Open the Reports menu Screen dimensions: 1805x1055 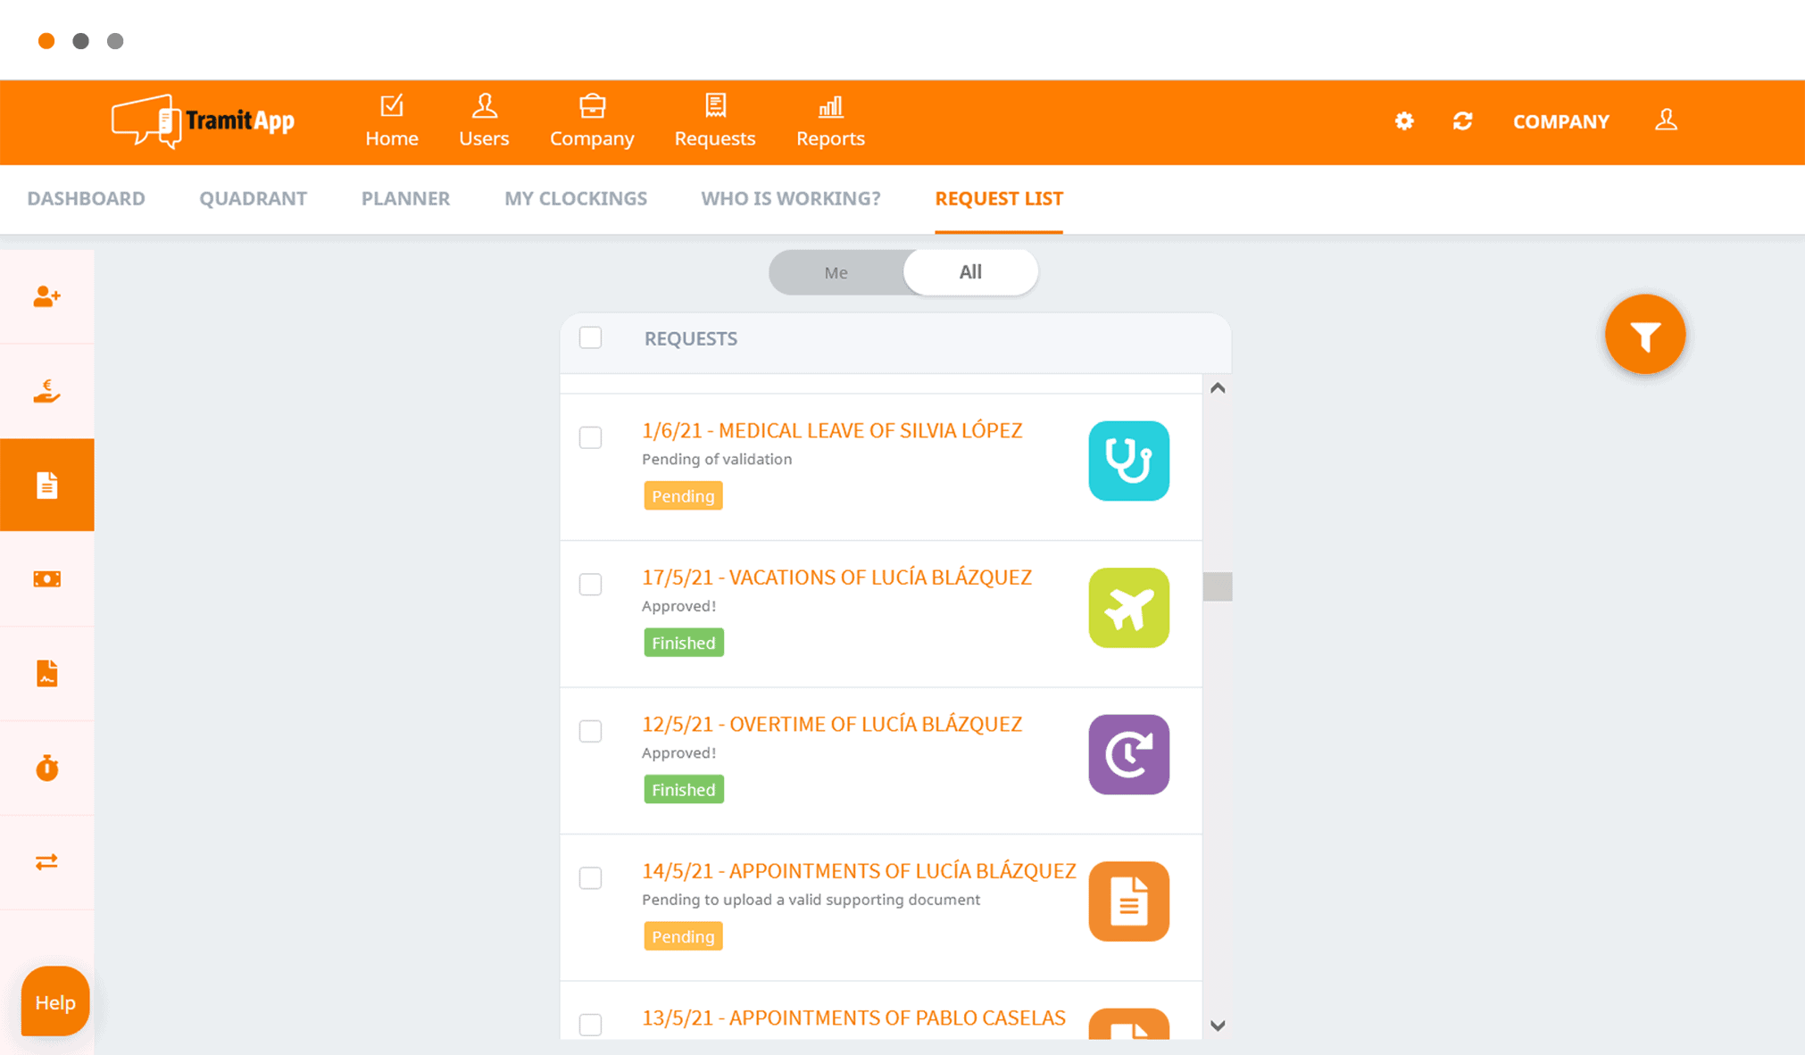[x=830, y=121]
